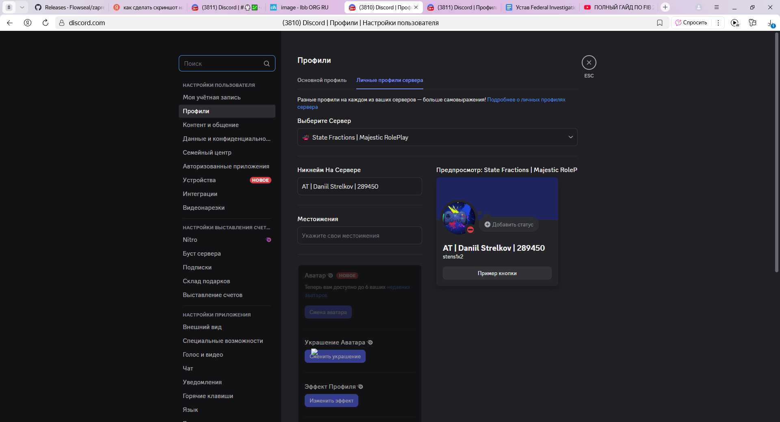The image size is (780, 422).
Task: Open Буст сервера
Action: pos(227,254)
